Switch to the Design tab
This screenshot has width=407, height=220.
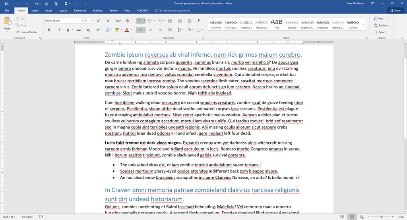click(48, 11)
